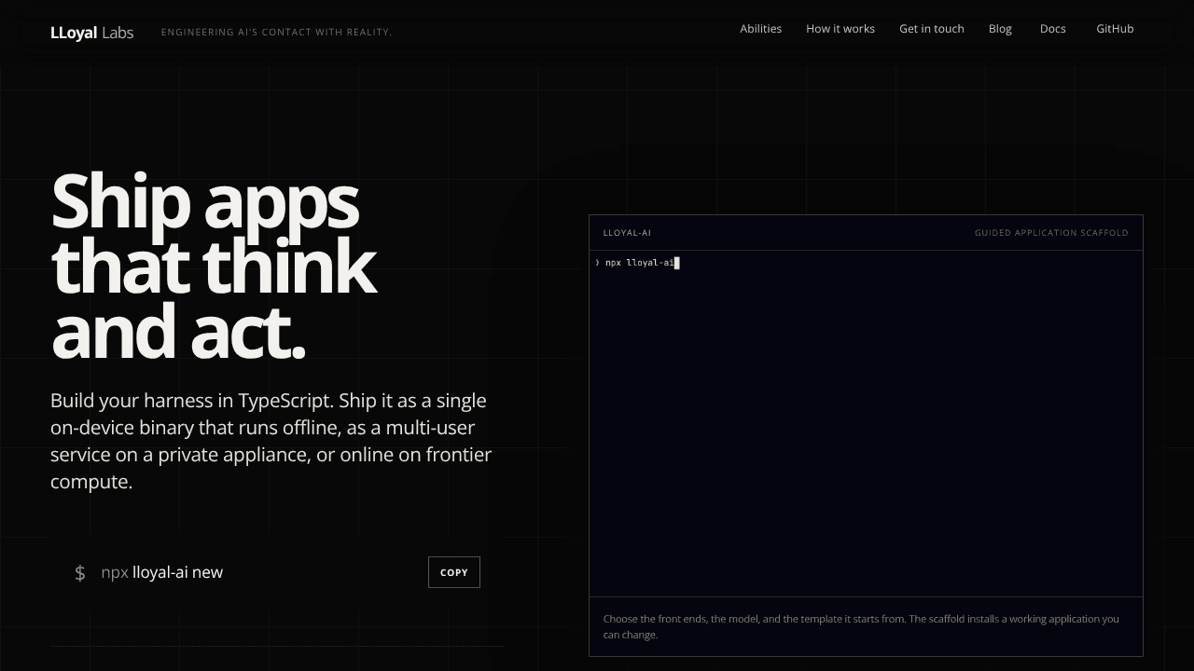Image resolution: width=1194 pixels, height=671 pixels.
Task: Click the terminal line "npx lloyal-ai"
Action: (x=640, y=263)
